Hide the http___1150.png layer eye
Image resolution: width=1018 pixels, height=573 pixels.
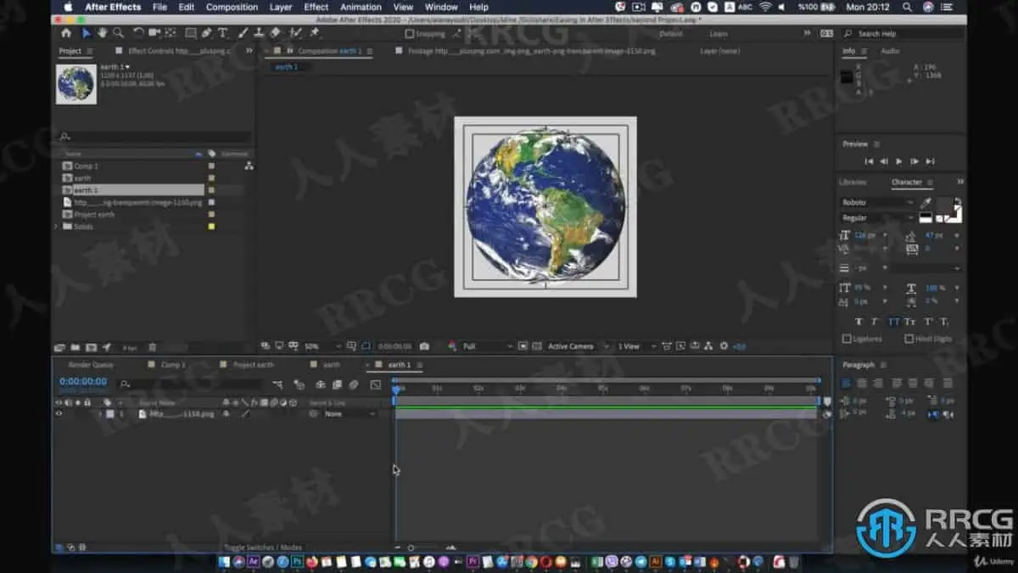coord(59,413)
